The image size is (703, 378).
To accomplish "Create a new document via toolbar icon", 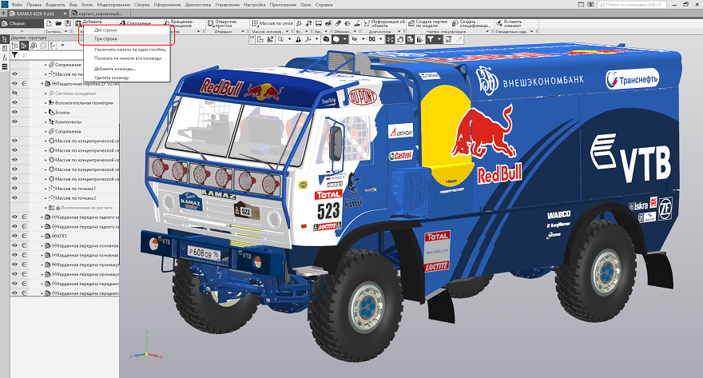I will pyautogui.click(x=50, y=23).
